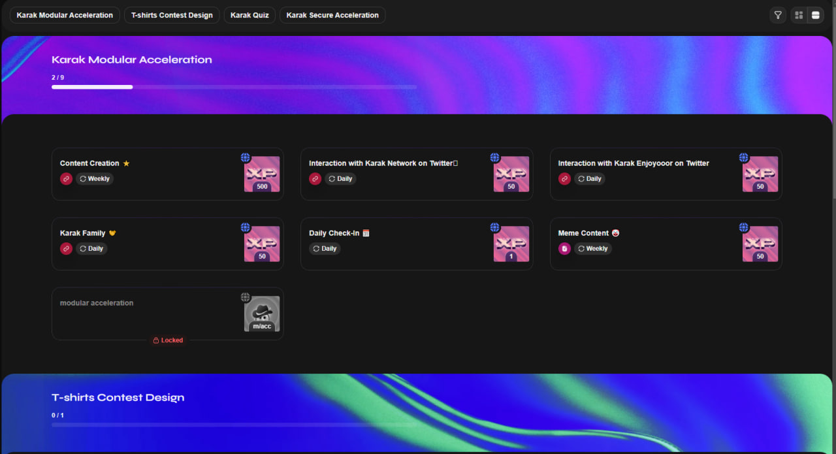Viewport: 836px width, 454px height.
Task: Click the globe icon on Karak Family card
Action: pos(246,227)
